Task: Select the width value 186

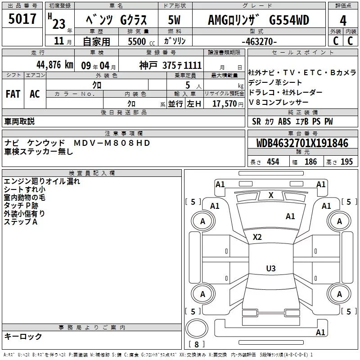Action: point(310,162)
